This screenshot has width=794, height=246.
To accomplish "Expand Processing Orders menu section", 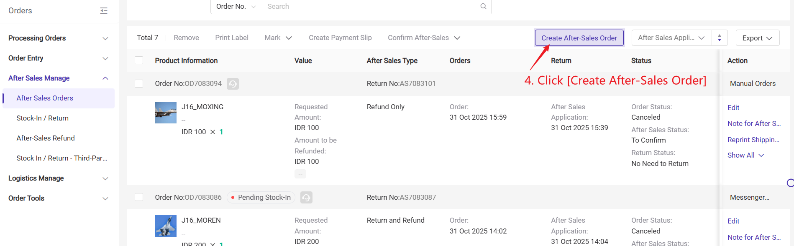I will point(59,38).
